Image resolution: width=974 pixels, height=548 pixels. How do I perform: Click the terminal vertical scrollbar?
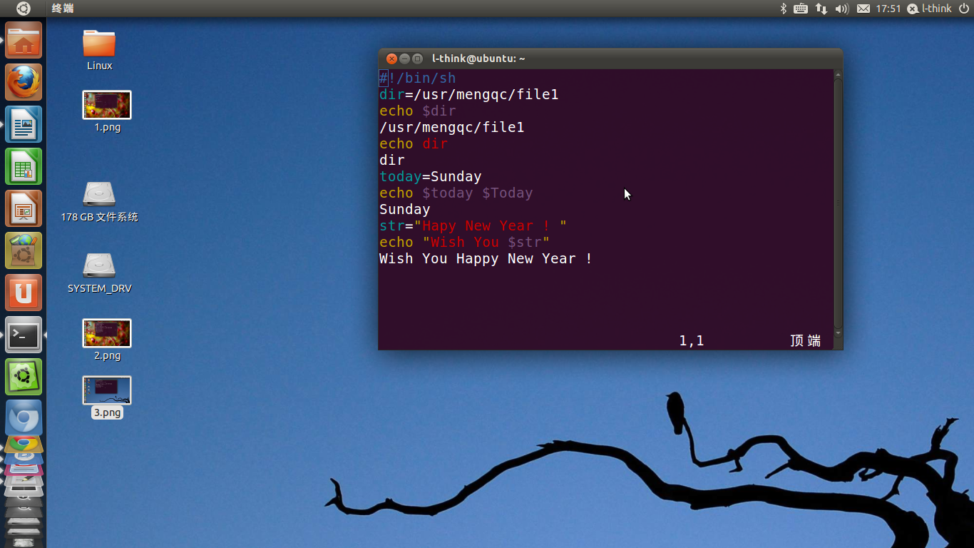(x=838, y=203)
